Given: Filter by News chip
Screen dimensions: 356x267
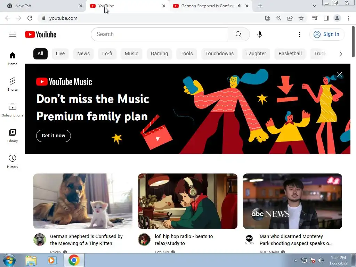Looking at the screenshot, I should [x=83, y=54].
